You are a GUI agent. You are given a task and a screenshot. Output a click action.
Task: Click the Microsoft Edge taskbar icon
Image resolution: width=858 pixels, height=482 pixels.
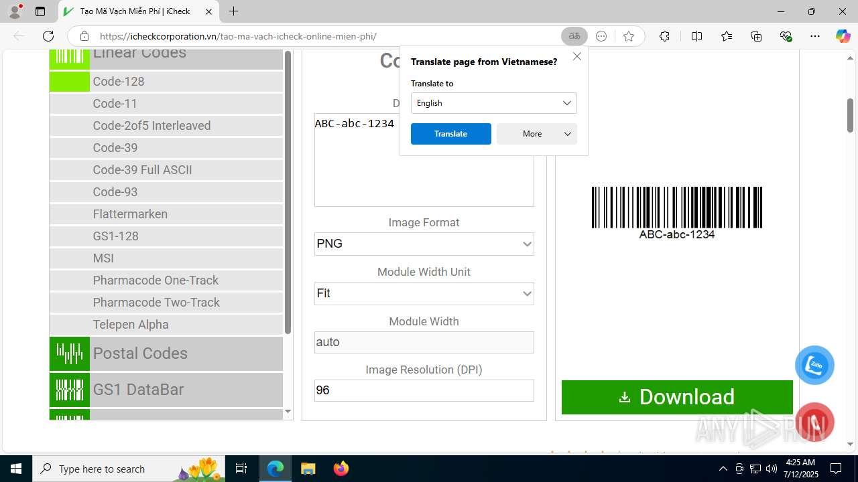click(275, 469)
